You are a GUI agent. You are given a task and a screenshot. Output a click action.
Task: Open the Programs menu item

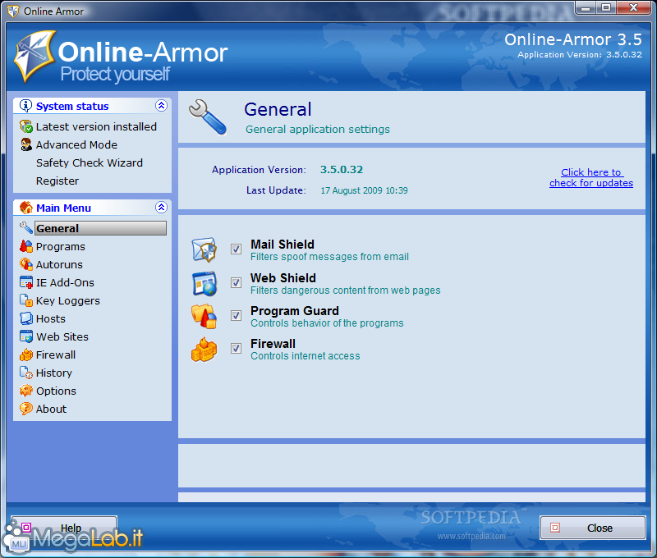60,246
